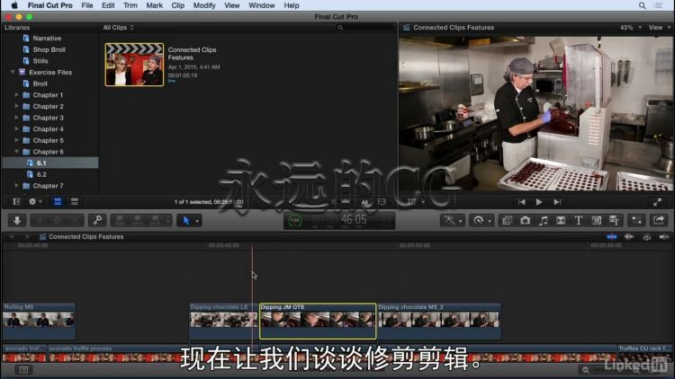Open the Photos camera browser
The image size is (675, 379).
tap(525, 220)
